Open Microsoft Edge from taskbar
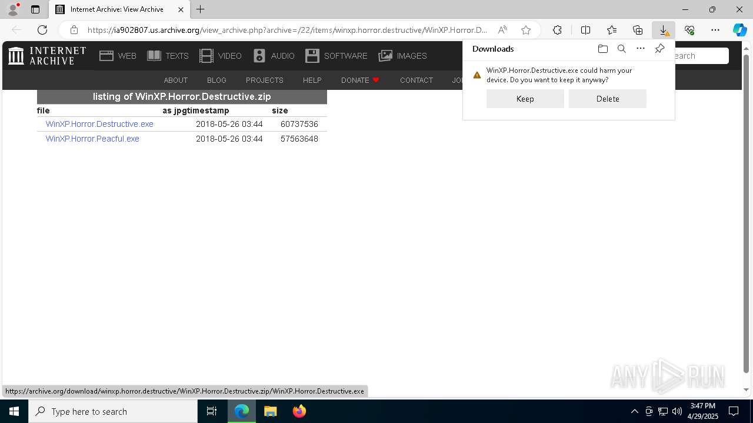Viewport: 753px width, 423px height. pyautogui.click(x=242, y=411)
